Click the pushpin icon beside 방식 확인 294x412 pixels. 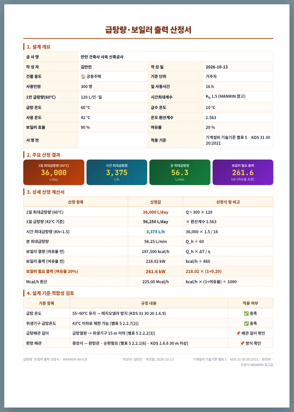point(242,343)
